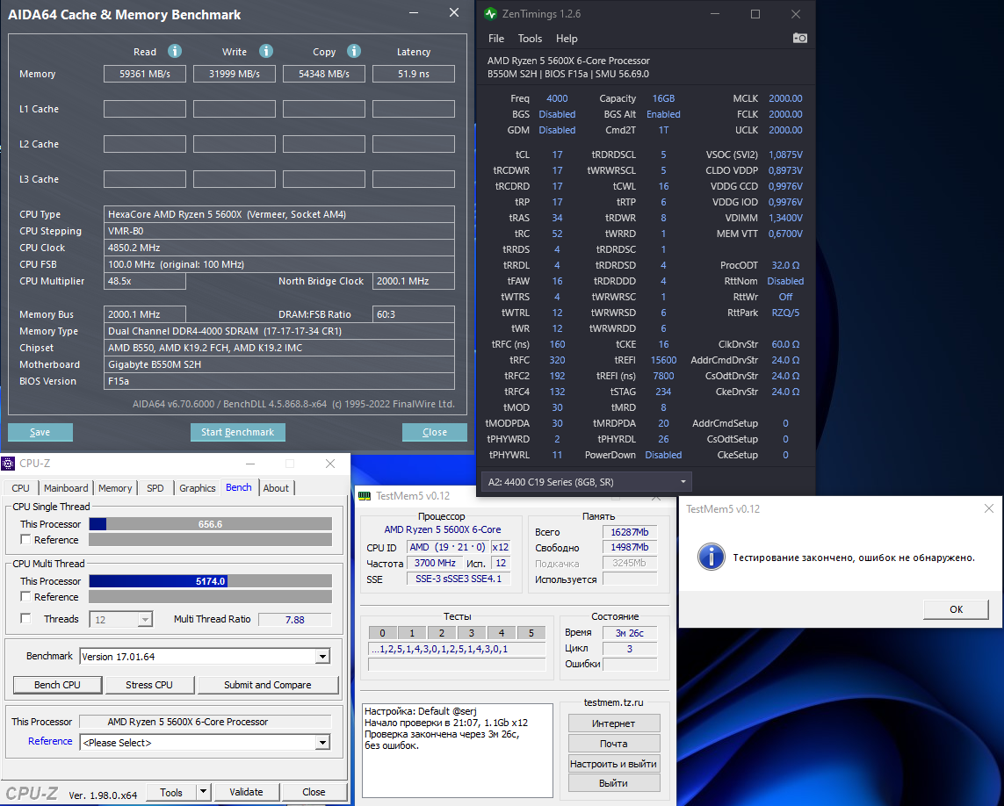Screen dimensions: 1004x806
Task: Click the info icon next to Read
Action: pyautogui.click(x=175, y=51)
